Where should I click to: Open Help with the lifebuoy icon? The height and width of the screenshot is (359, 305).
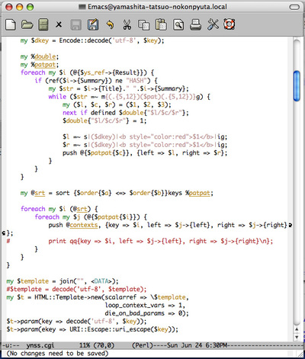pyautogui.click(x=230, y=24)
